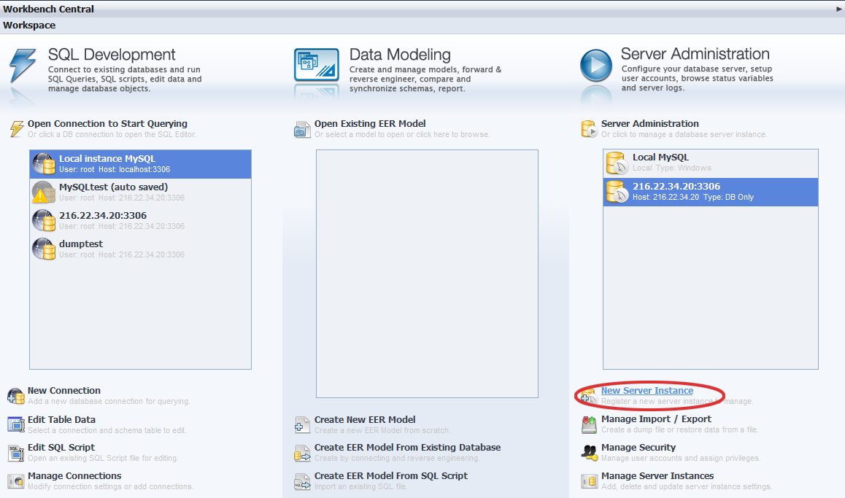Click the Server Administration section heading link
This screenshot has height=498, width=845.
650,124
